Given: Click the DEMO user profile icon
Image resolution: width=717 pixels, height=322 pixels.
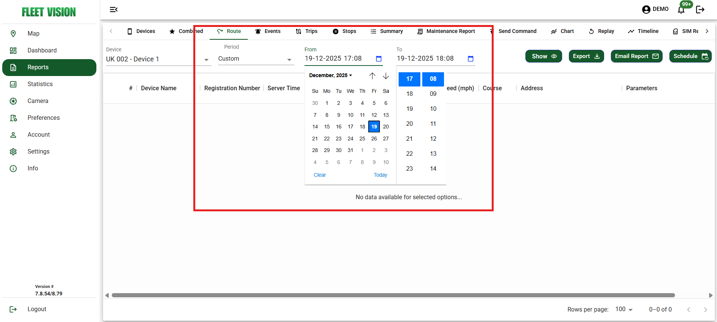Looking at the screenshot, I should (646, 9).
